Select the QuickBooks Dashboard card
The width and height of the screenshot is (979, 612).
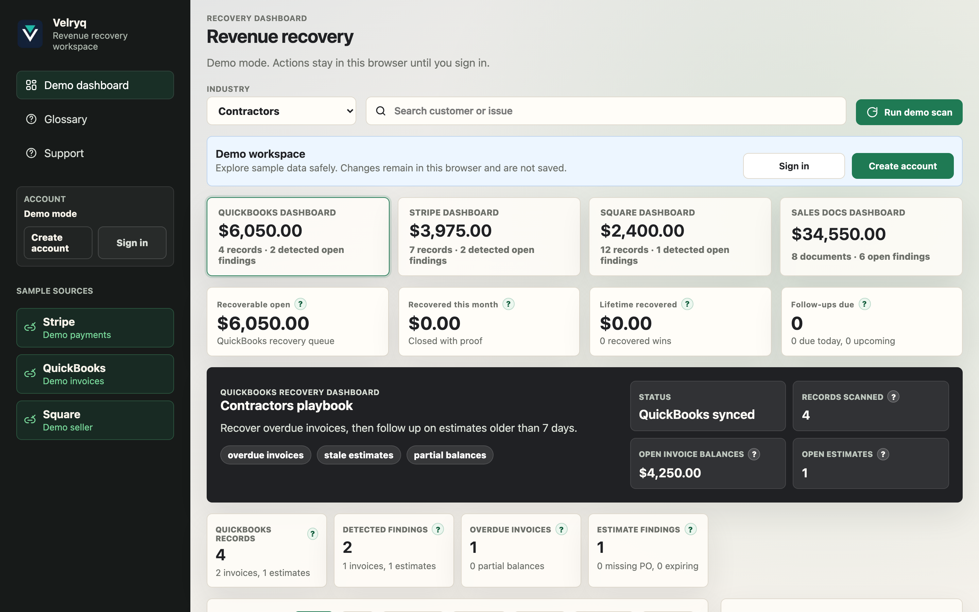tap(298, 237)
